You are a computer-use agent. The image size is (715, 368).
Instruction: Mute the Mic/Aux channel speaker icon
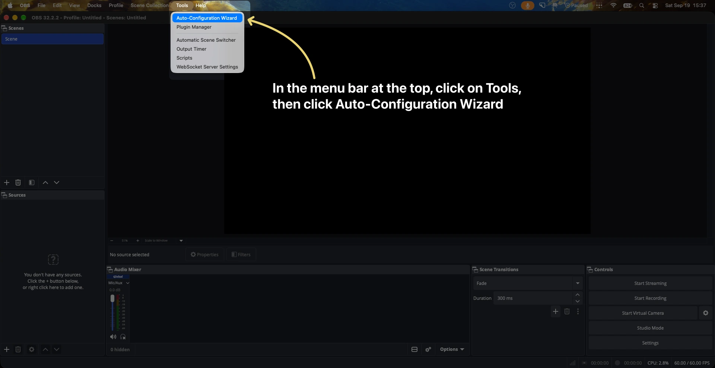[113, 337]
